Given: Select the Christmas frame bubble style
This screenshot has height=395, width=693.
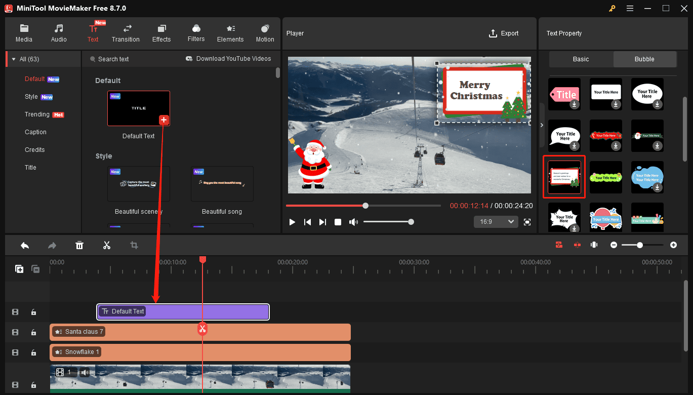Looking at the screenshot, I should 564,177.
